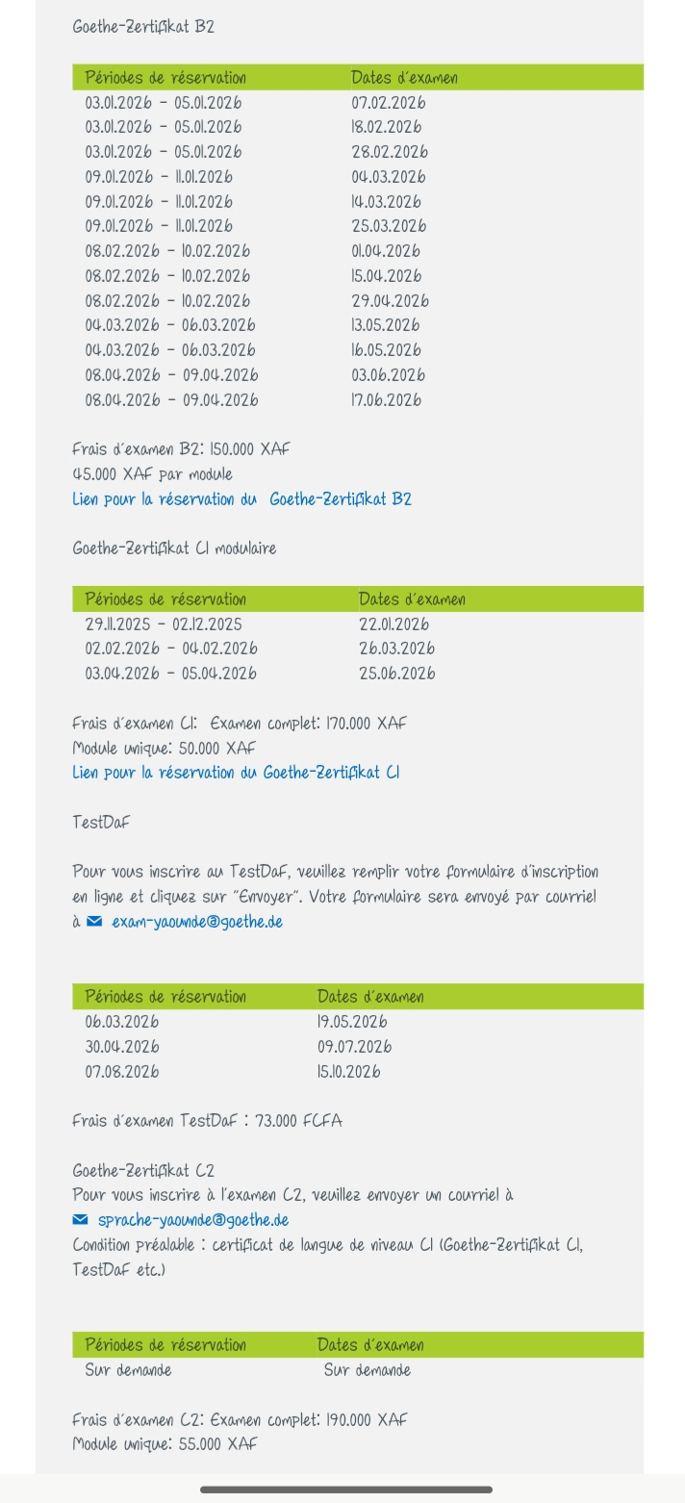Open the Goethe-Zertifikat C1 reservation link
The height and width of the screenshot is (1503, 685).
pyautogui.click(x=236, y=773)
